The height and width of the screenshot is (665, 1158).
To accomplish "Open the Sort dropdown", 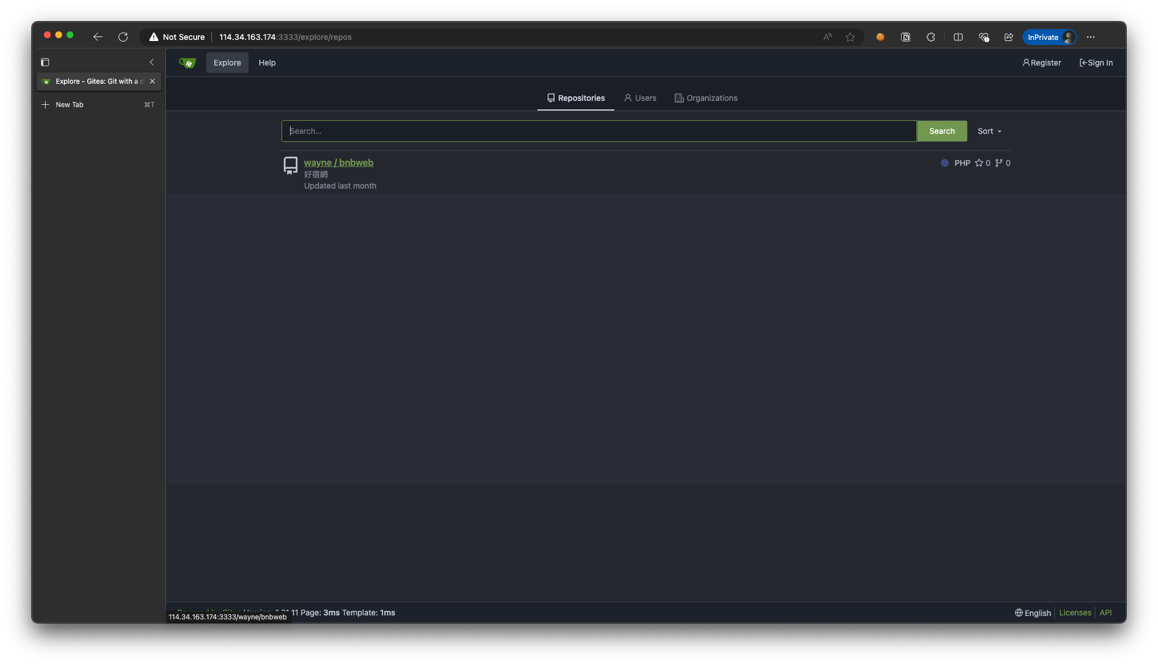I will tap(990, 131).
